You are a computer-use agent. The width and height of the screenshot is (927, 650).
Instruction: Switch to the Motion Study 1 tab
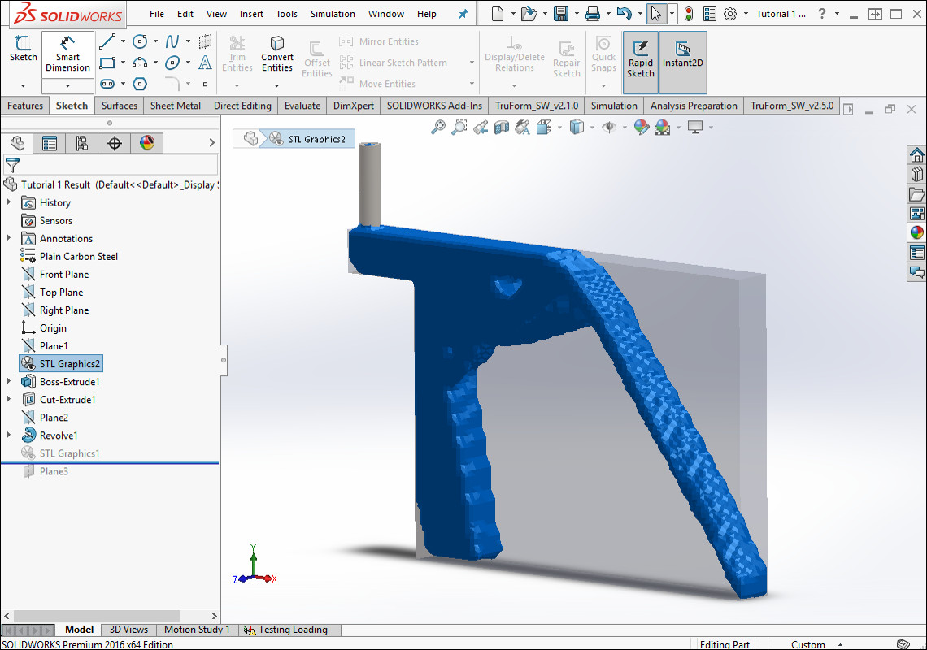[197, 629]
